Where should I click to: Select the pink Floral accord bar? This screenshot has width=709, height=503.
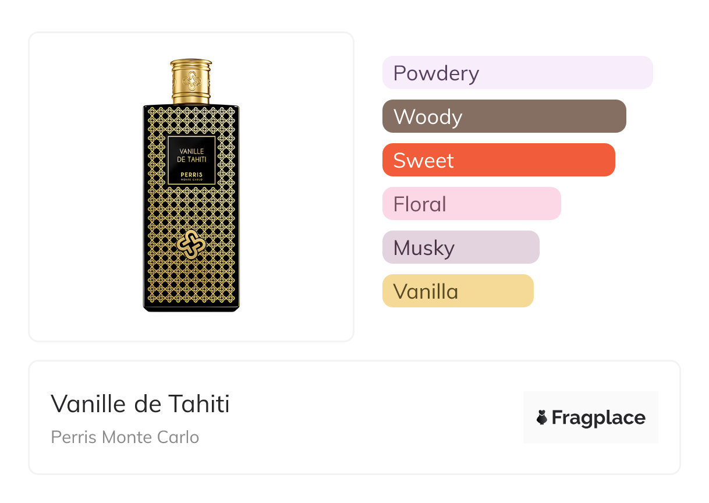pos(471,204)
